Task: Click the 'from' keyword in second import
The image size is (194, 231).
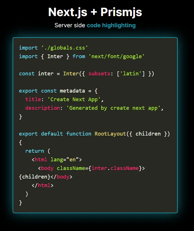Action: click(79, 56)
